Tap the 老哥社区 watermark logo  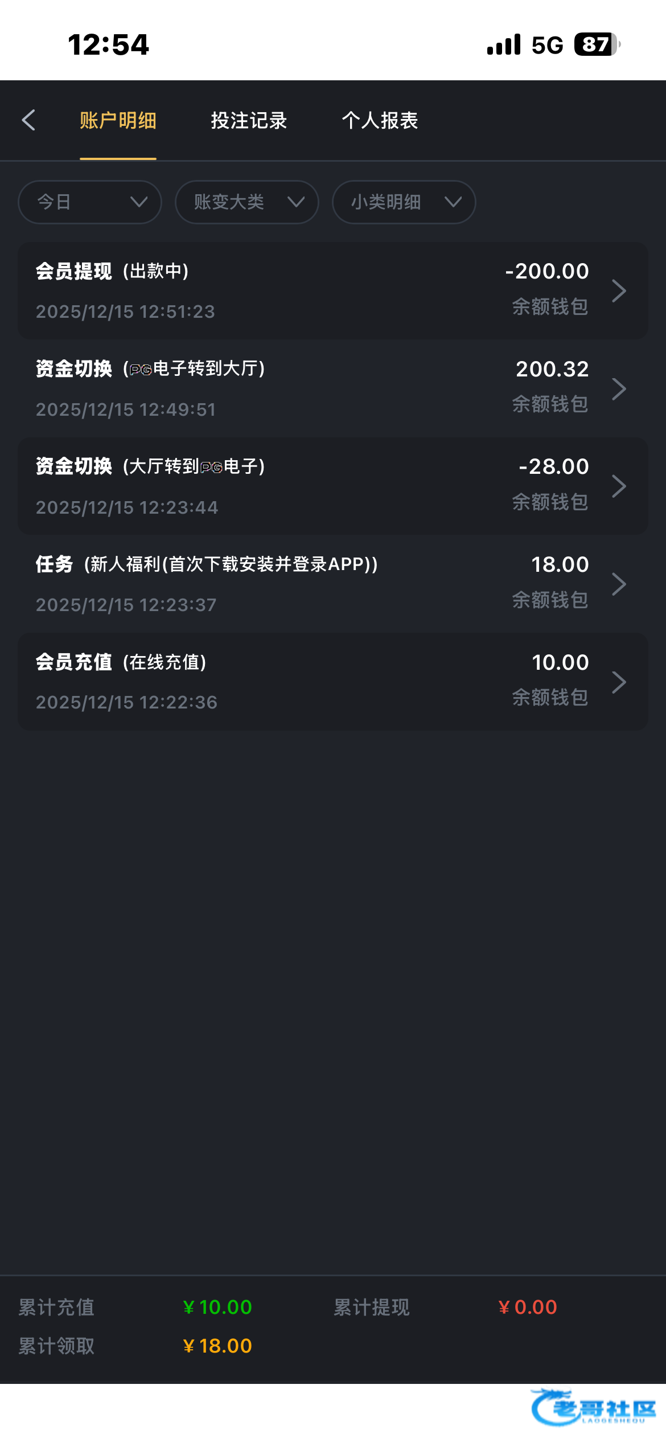tap(593, 1408)
